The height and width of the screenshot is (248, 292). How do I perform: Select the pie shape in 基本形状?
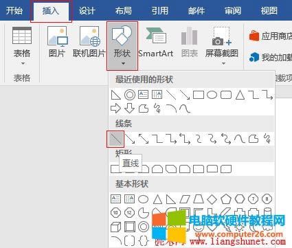tap(144, 213)
